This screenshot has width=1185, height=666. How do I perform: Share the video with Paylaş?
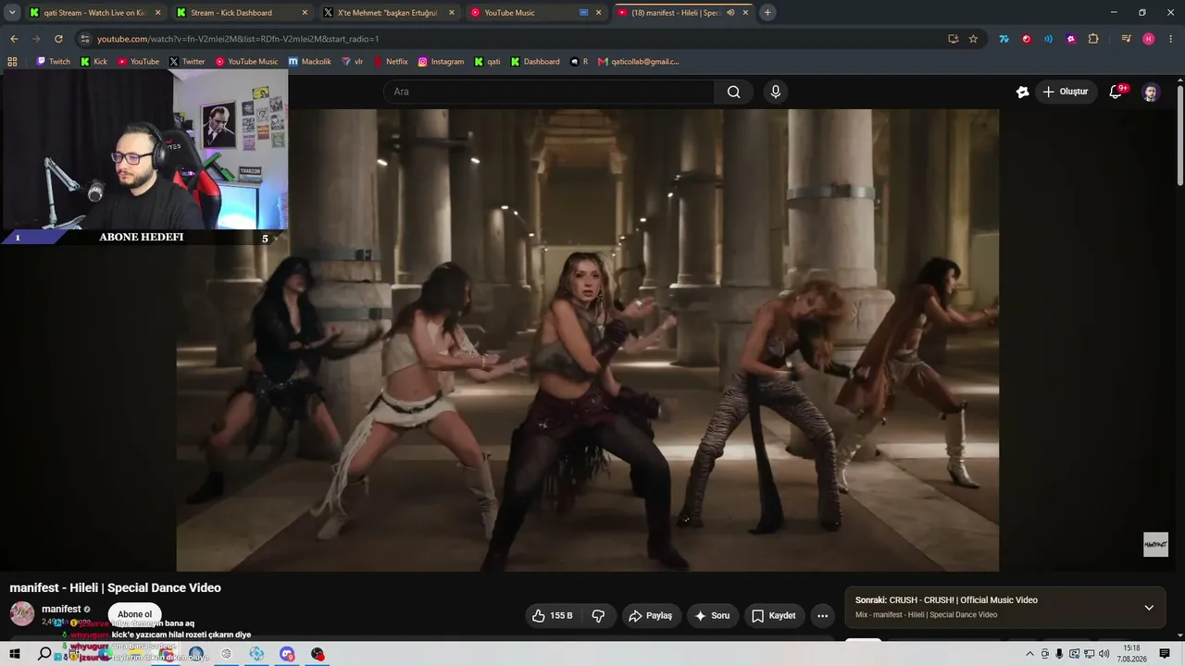651,616
